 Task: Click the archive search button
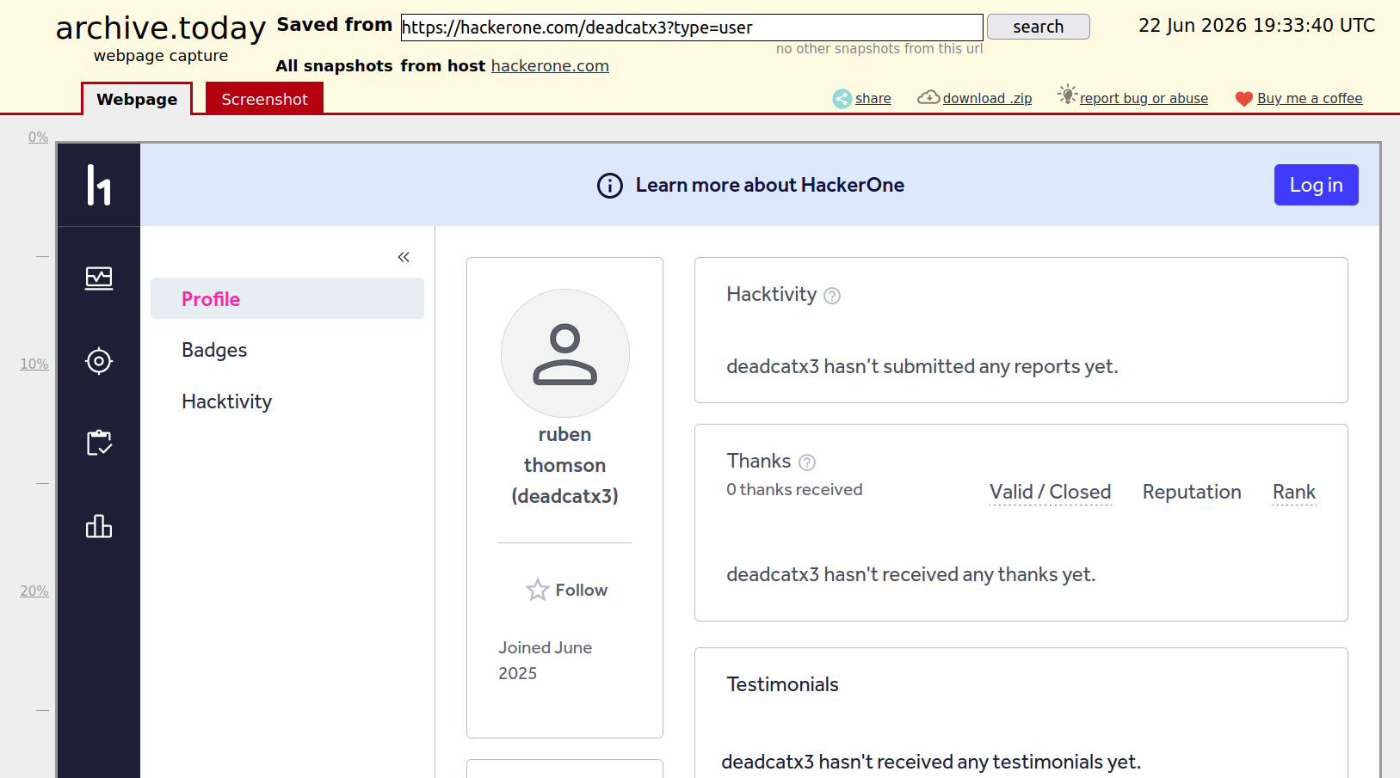1039,27
